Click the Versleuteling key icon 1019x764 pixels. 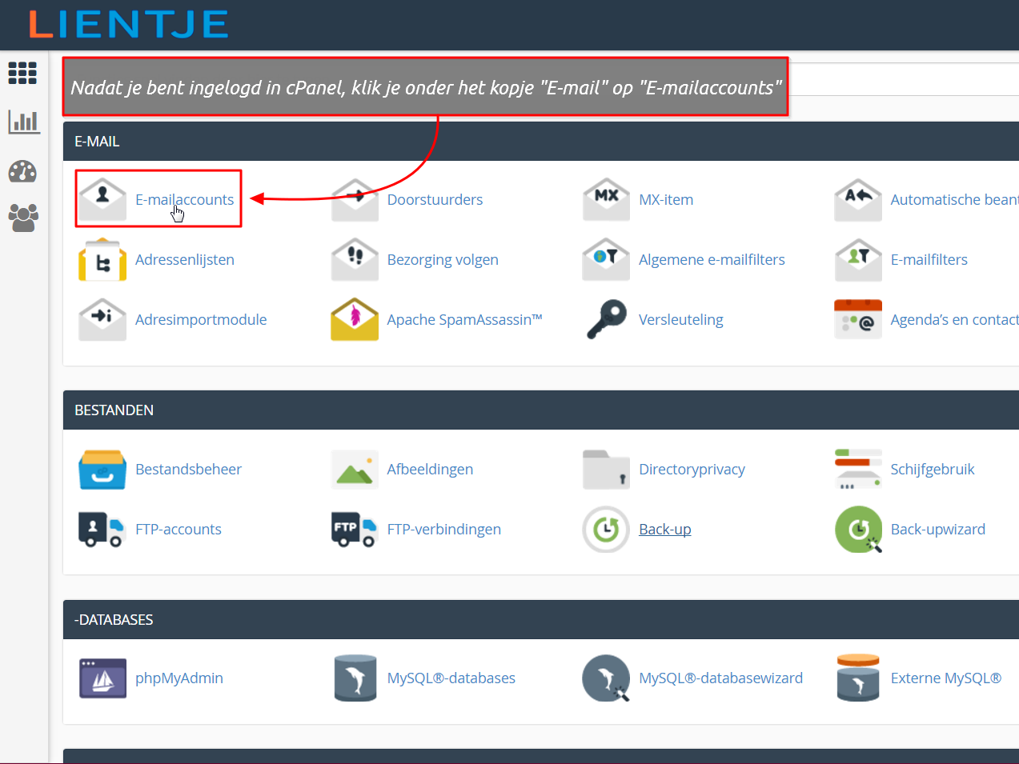click(606, 319)
